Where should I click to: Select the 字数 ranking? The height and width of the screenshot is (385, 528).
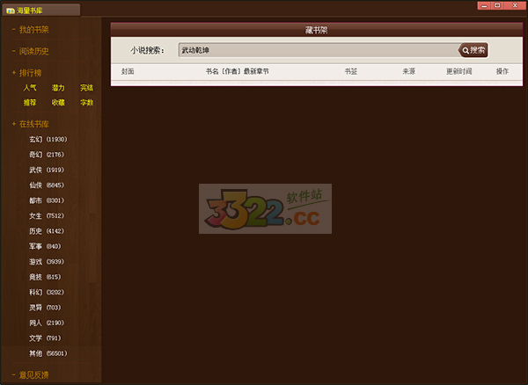coord(86,102)
